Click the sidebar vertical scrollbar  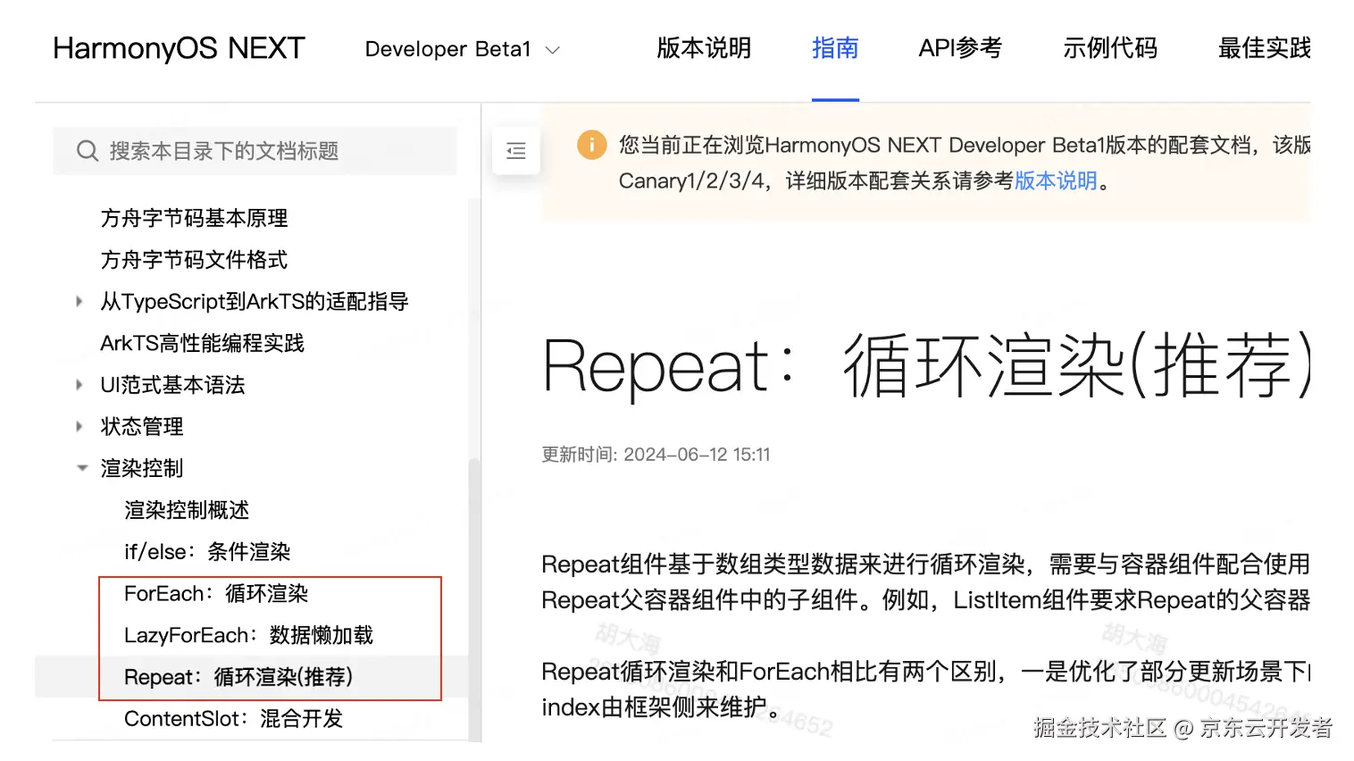(474, 598)
